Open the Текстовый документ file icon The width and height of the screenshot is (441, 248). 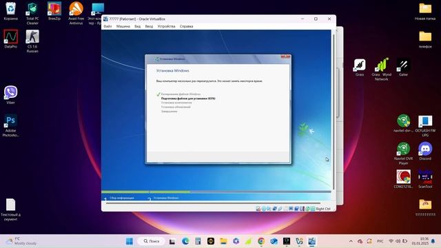[x=11, y=209]
